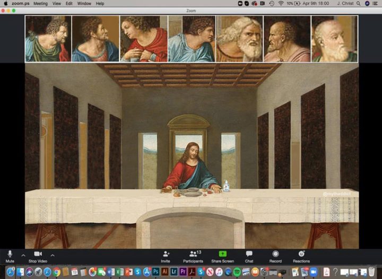Click the Invite icon
382x279 pixels.
tap(166, 254)
